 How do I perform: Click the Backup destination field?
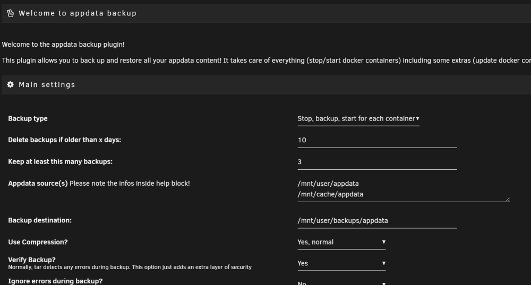(x=377, y=221)
